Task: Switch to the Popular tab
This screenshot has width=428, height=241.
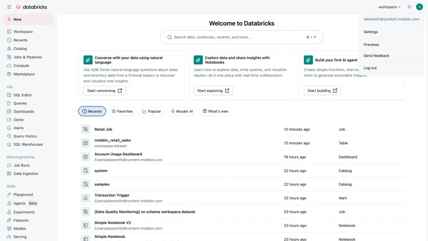Action: pos(151,111)
